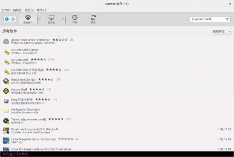Click the star rating of Secure Shell
Viewport: 234px width, 157px height.
point(37,89)
